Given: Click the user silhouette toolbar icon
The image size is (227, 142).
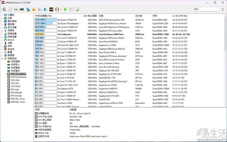Looking at the screenshot, I should click(x=45, y=10).
